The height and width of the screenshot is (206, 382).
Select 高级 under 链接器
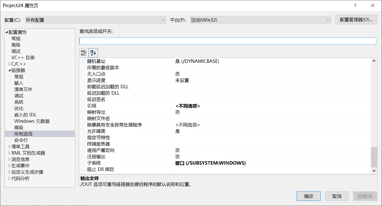pyautogui.click(x=19, y=128)
